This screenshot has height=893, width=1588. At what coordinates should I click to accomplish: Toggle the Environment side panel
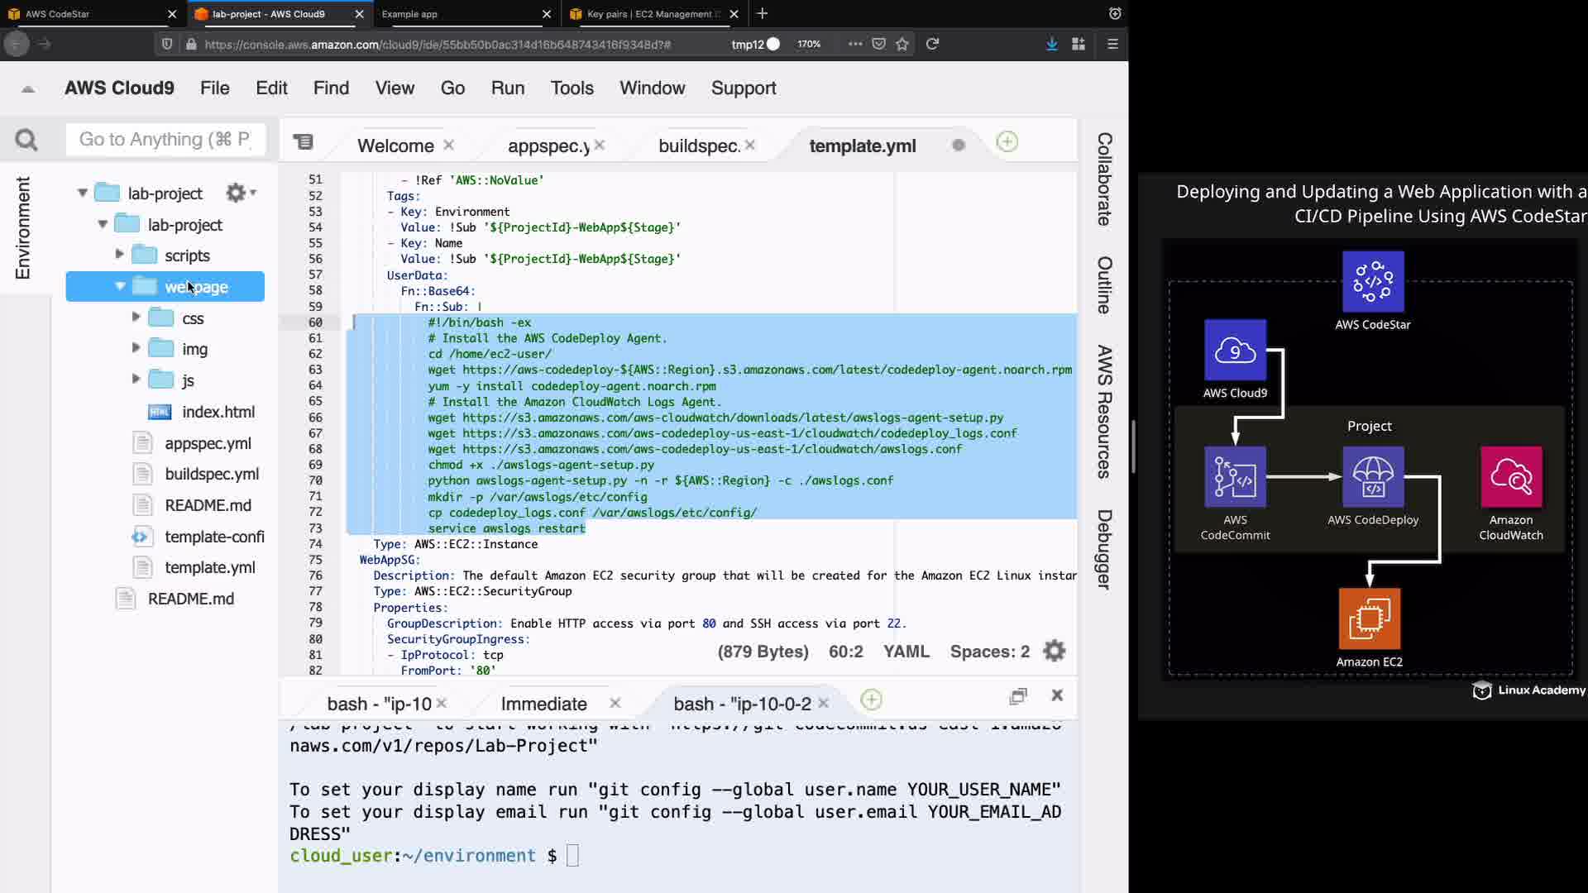22,227
